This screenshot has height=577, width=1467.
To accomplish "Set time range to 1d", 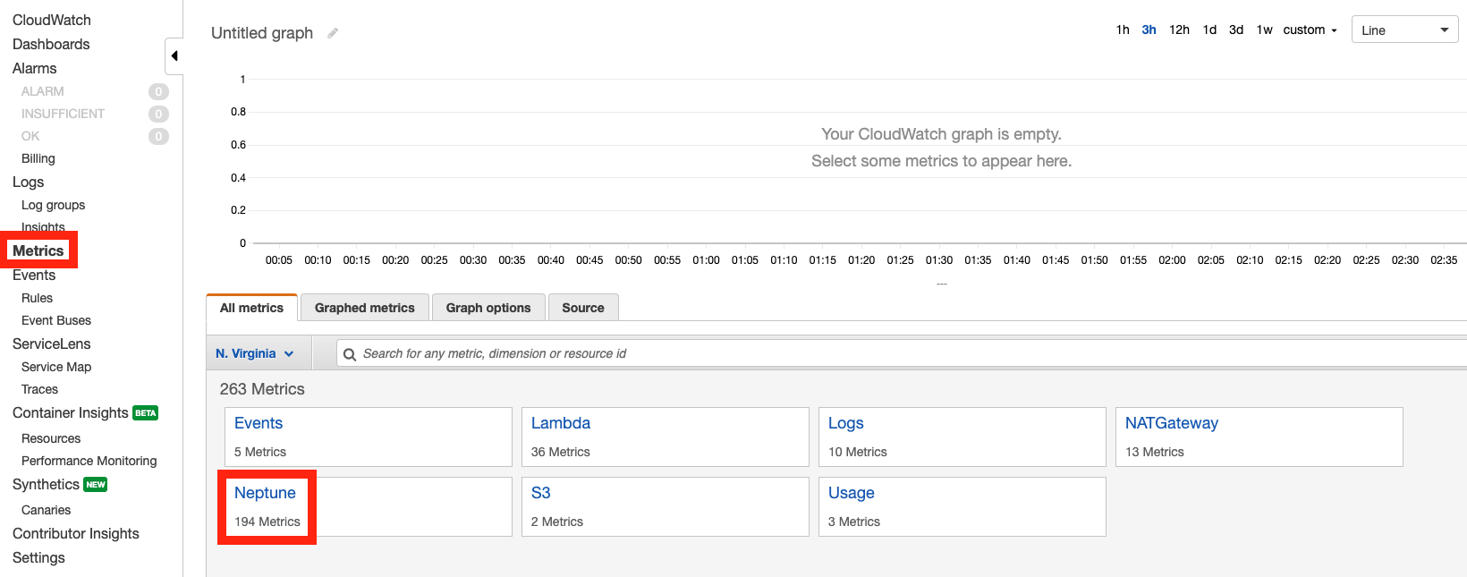I will point(1209,30).
